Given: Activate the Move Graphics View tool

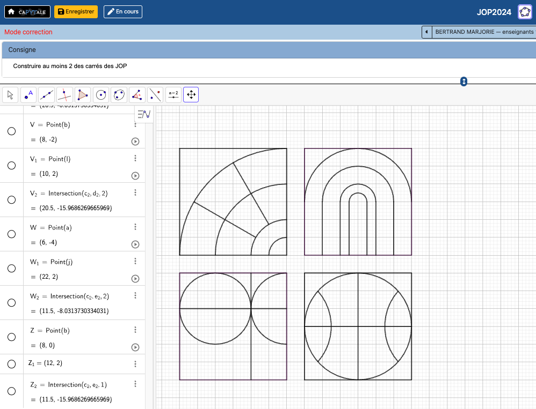Looking at the screenshot, I should [x=191, y=95].
